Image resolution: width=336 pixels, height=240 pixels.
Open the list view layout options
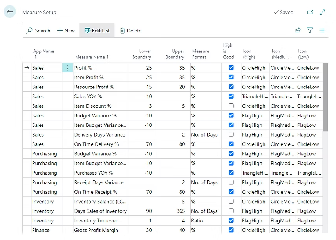(322, 31)
